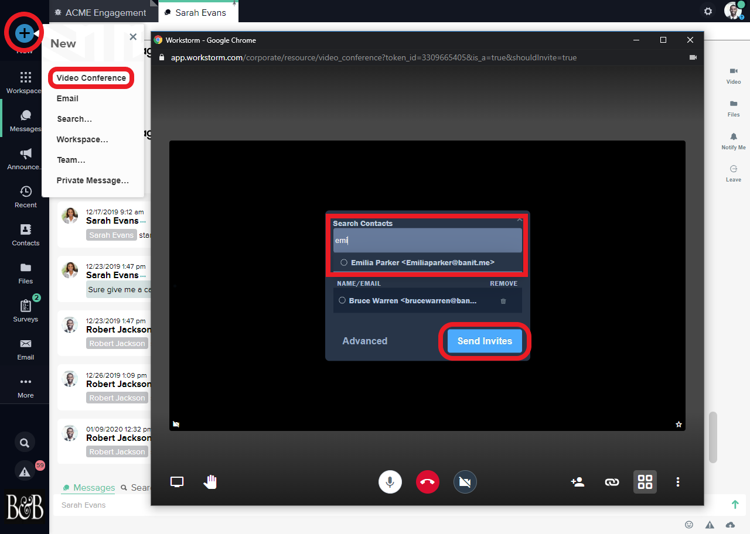Click the lock icon in Chrome address bar
The width and height of the screenshot is (750, 534).
pyautogui.click(x=163, y=57)
